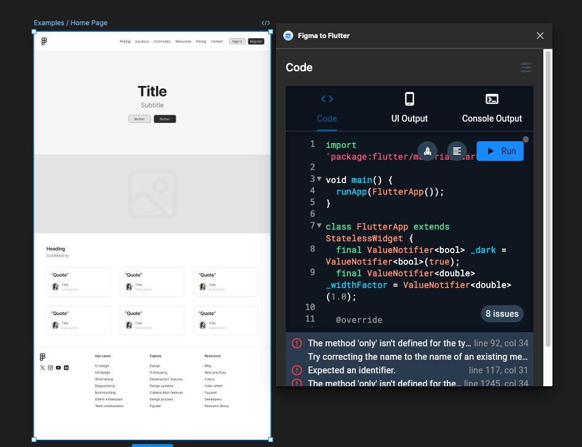Screen dimensions: 582x447
Task: Switch to the UI Output tab
Action: (x=409, y=109)
